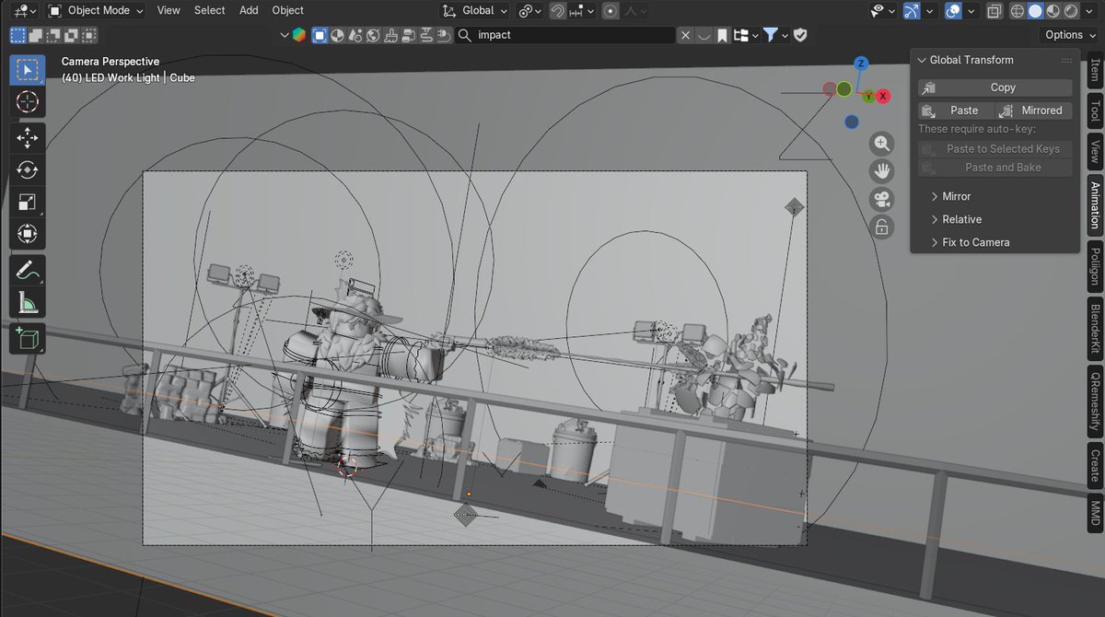Viewport: 1105px width, 617px height.
Task: Toggle viewport overlays
Action: (x=954, y=11)
